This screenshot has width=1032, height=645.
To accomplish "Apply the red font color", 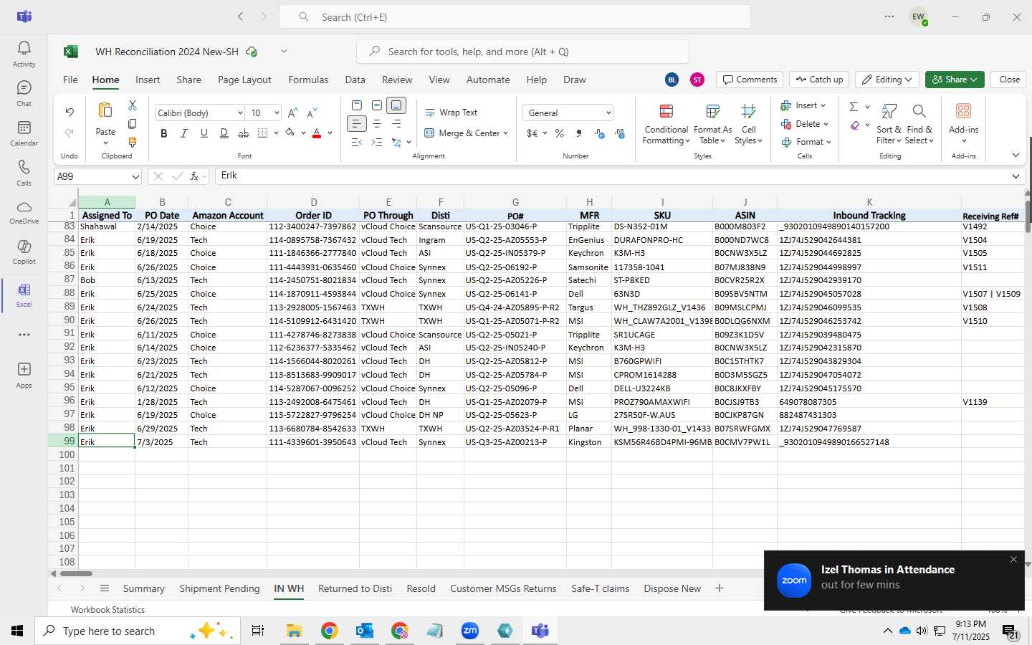I will point(317,133).
